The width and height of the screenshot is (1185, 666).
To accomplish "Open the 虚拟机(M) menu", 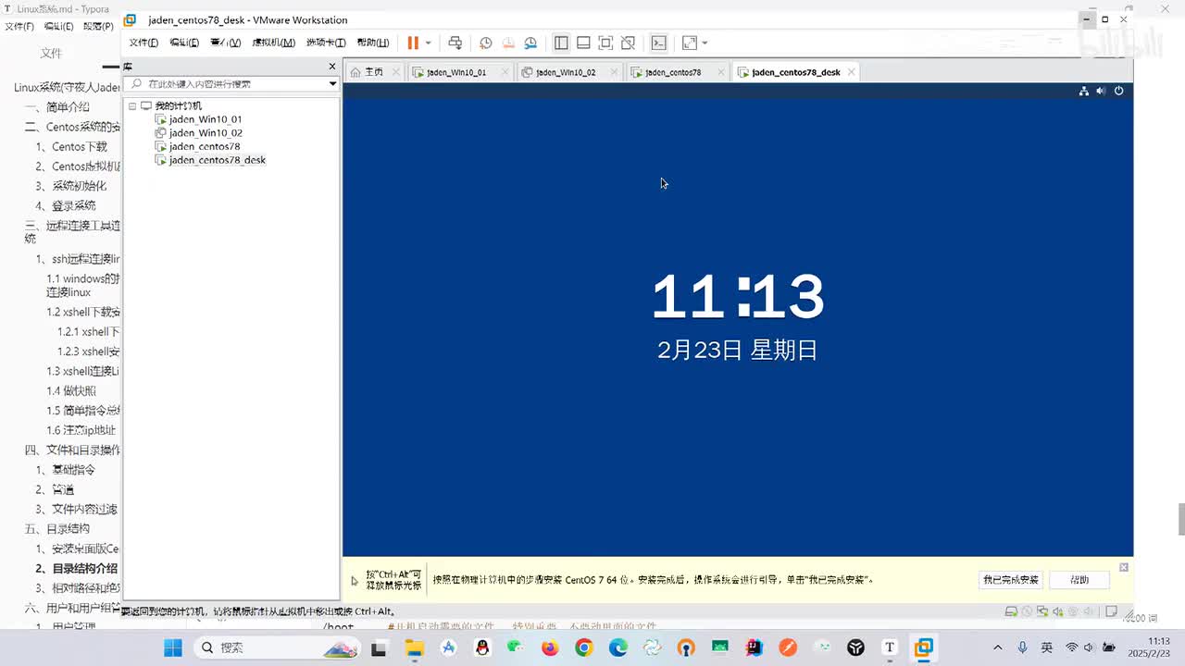I will click(x=274, y=43).
